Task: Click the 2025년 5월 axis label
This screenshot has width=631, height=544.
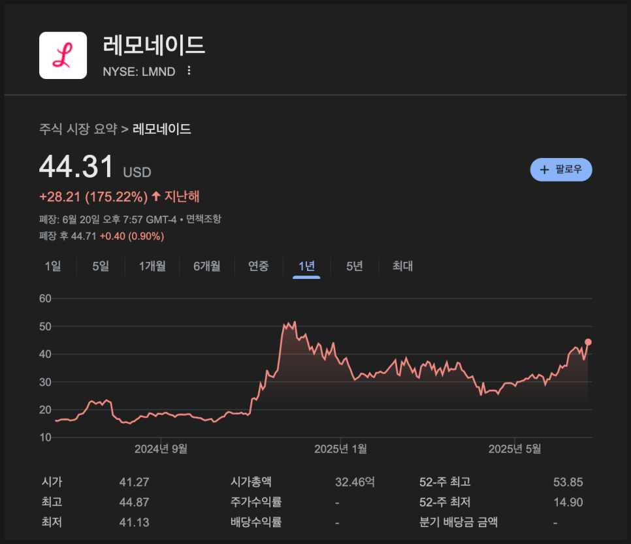Action: 515,449
